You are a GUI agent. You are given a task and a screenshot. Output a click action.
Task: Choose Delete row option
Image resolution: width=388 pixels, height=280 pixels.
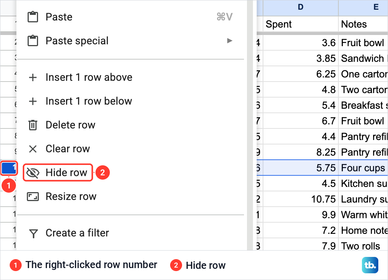point(132,125)
